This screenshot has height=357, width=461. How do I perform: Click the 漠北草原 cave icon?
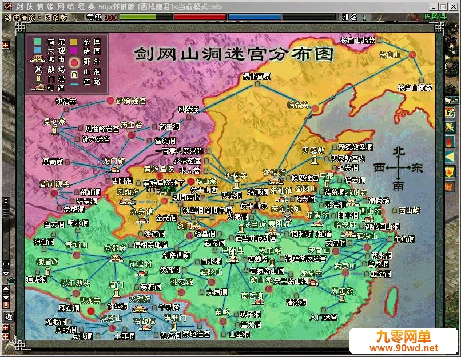(257, 84)
